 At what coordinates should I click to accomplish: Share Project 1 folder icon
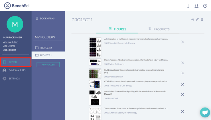point(193,19)
